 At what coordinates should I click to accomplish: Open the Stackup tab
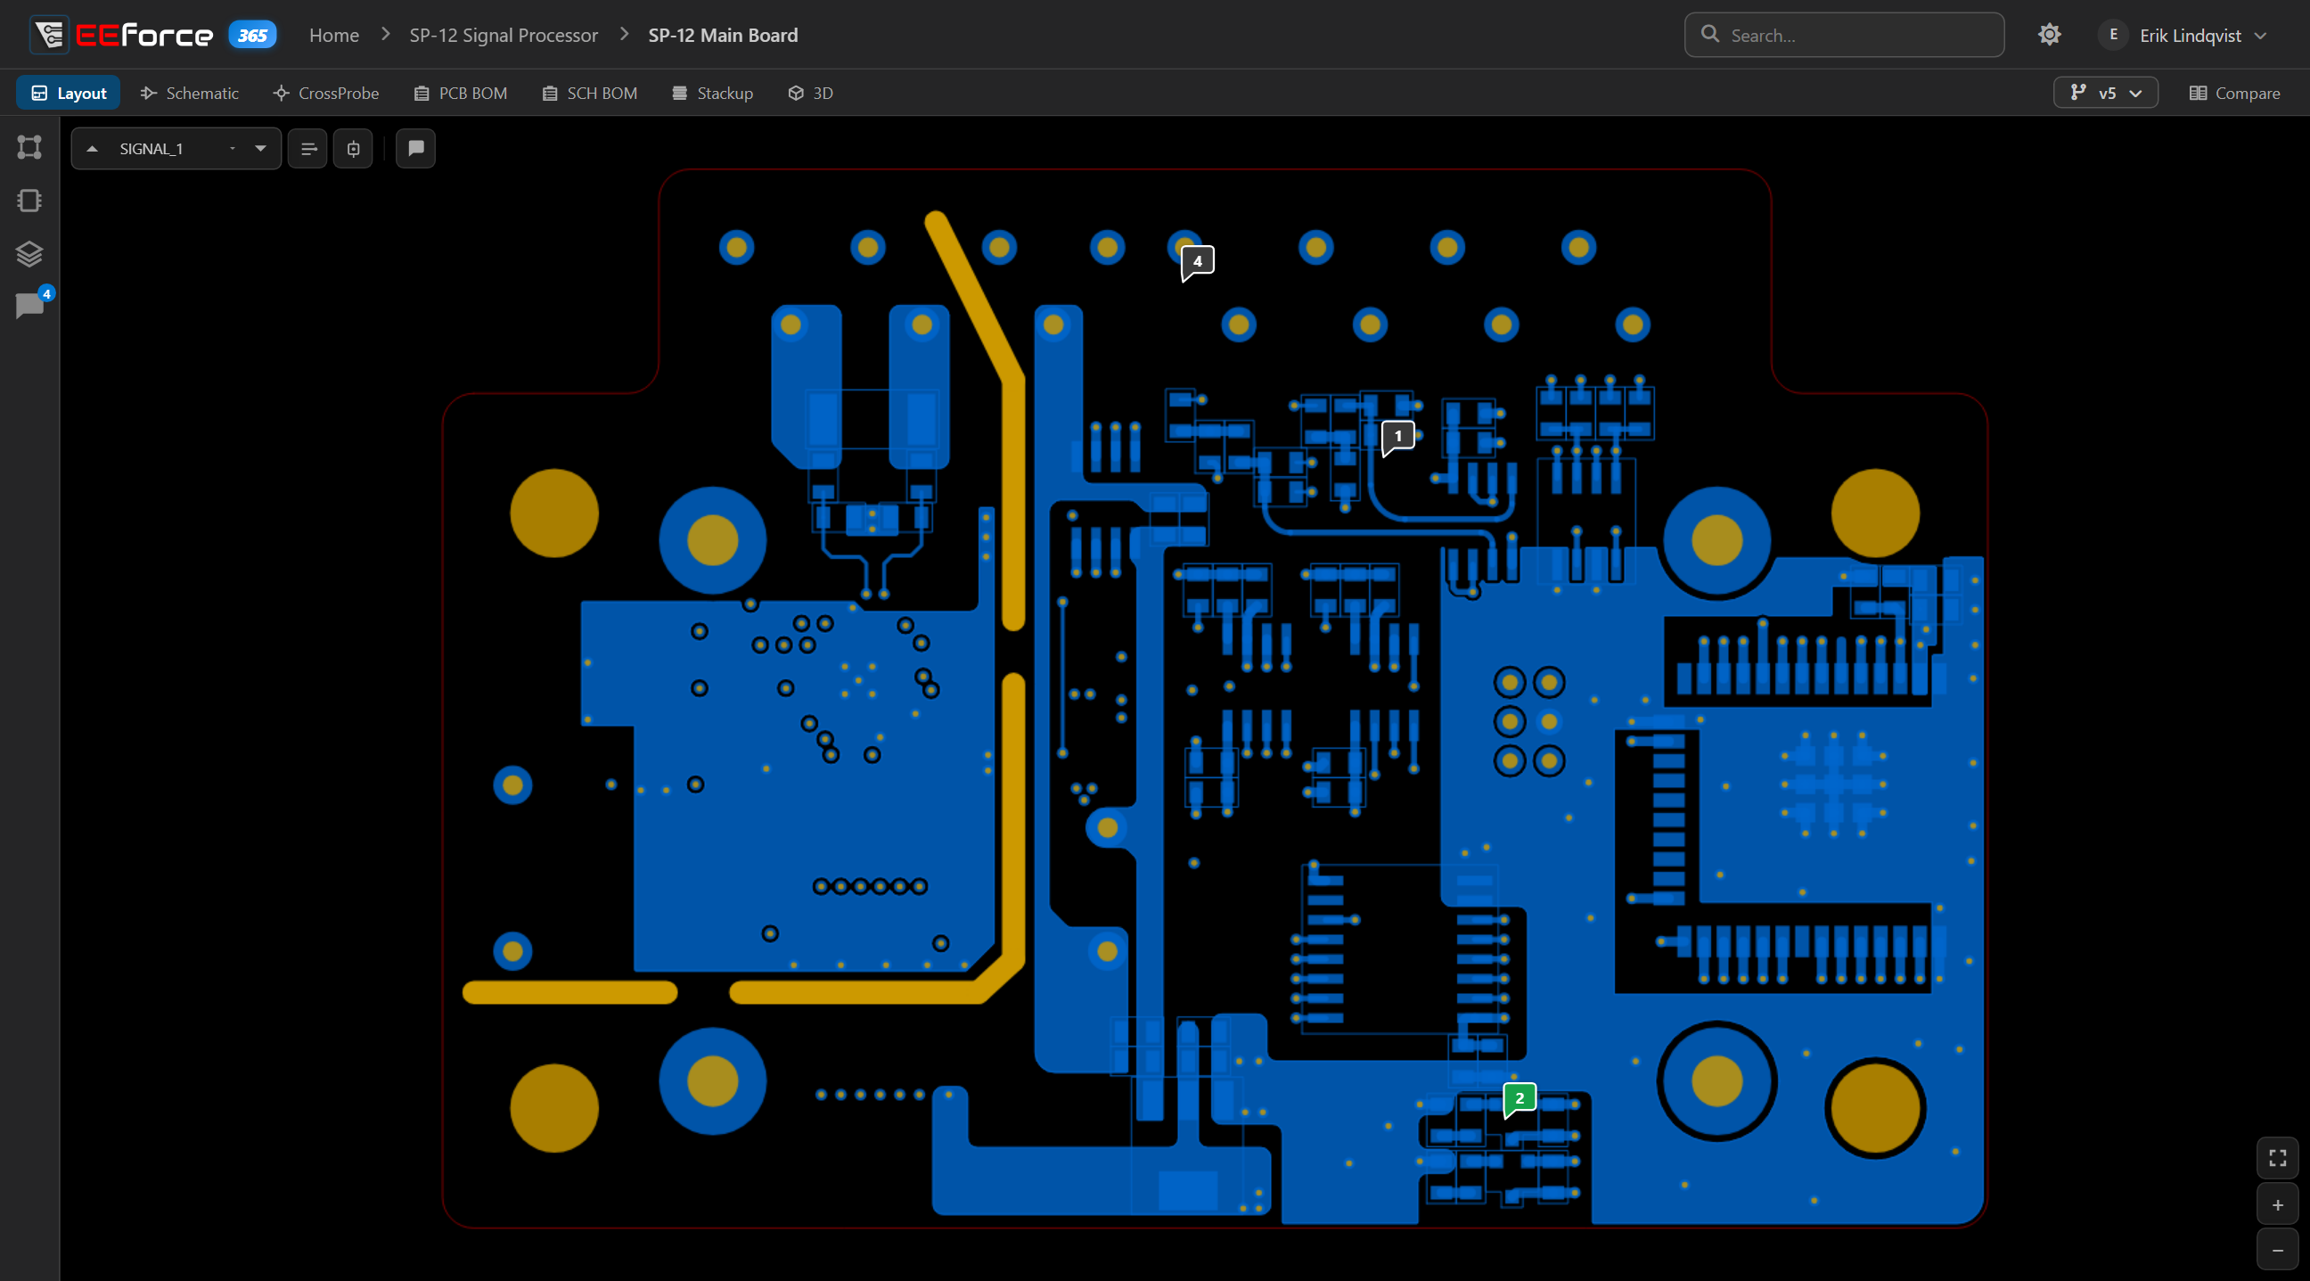click(x=713, y=94)
